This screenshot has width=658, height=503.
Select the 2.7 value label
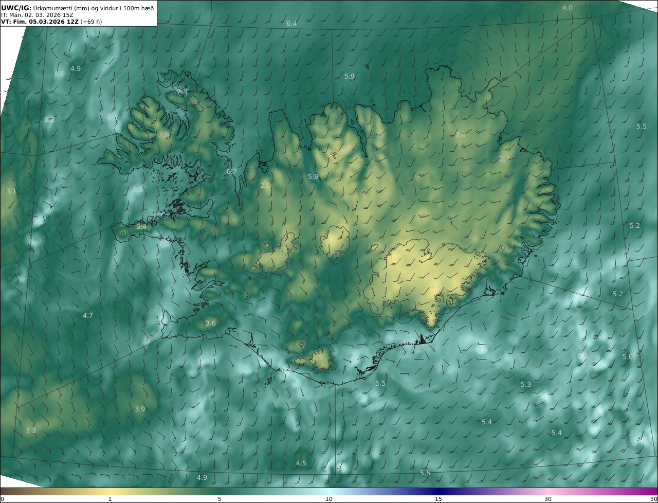[x=504, y=159]
